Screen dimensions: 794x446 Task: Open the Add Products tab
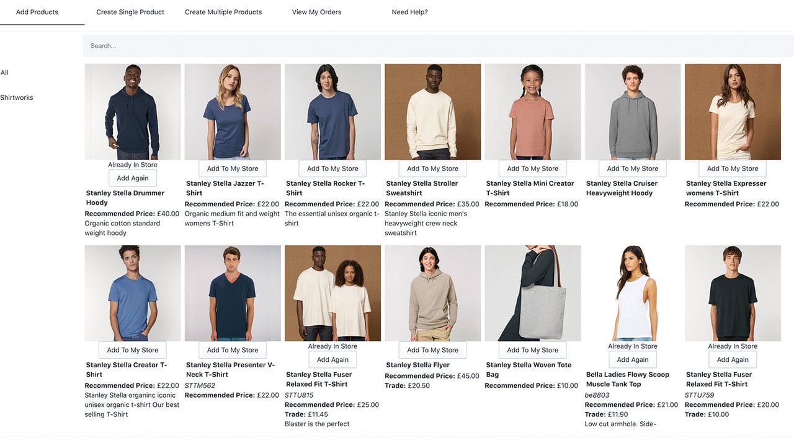(x=37, y=12)
